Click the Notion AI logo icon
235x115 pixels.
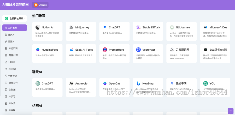(x=38, y=27)
